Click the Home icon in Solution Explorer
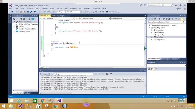 coord(155,19)
